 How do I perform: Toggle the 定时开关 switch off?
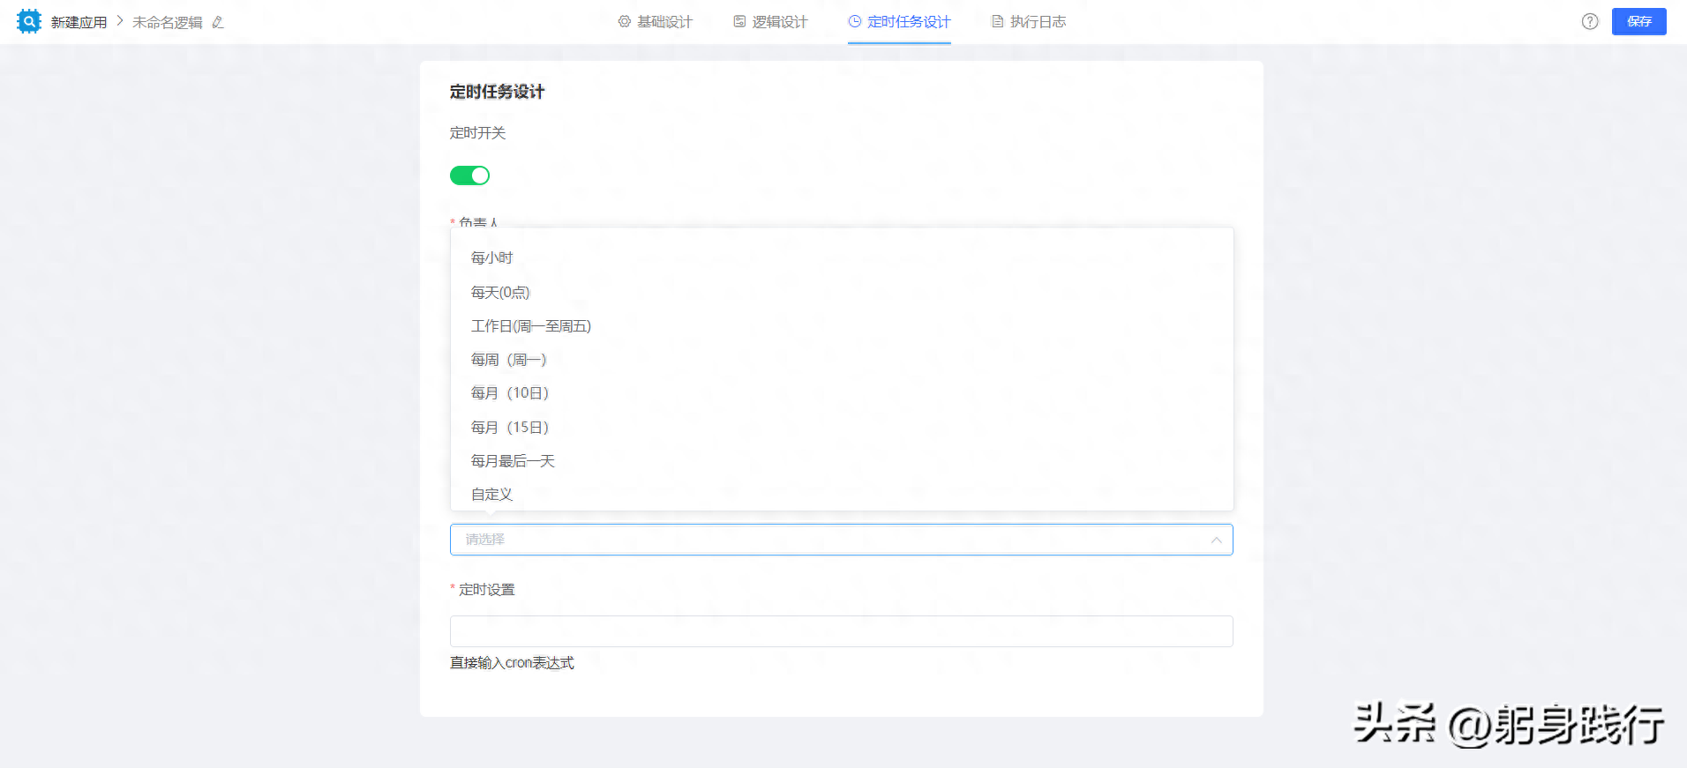[469, 175]
